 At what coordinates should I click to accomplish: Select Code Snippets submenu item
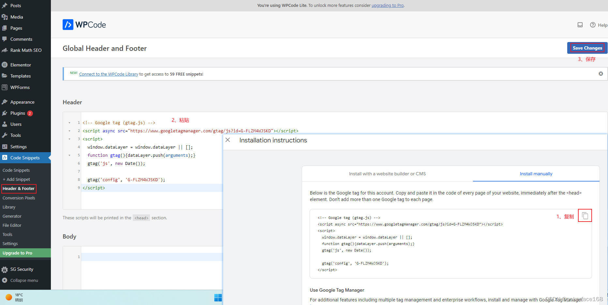point(16,170)
